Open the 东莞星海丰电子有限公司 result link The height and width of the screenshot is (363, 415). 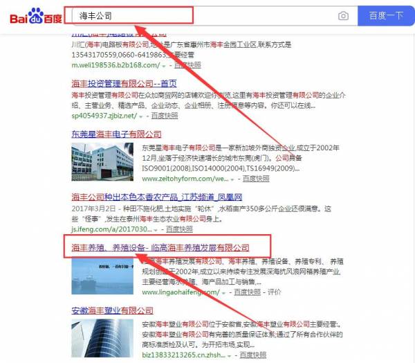click(x=116, y=134)
